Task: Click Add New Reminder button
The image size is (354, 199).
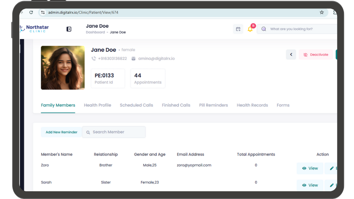Action: tap(62, 132)
